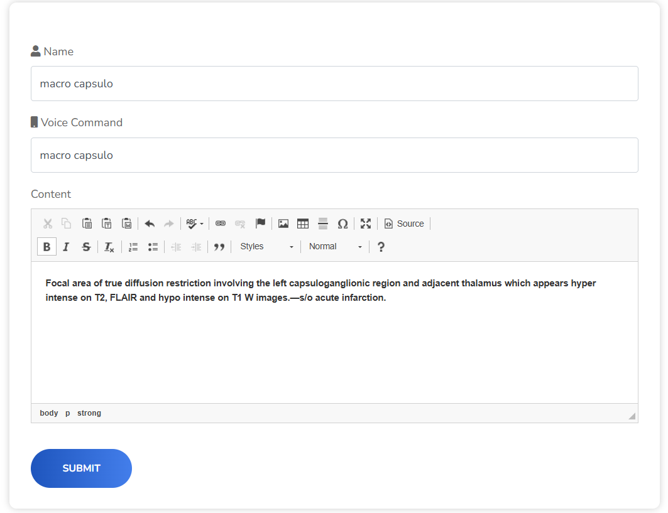Open the special character Omega icon

pyautogui.click(x=342, y=224)
